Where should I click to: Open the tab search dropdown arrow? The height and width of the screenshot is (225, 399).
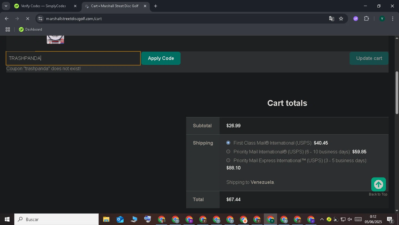click(6, 6)
